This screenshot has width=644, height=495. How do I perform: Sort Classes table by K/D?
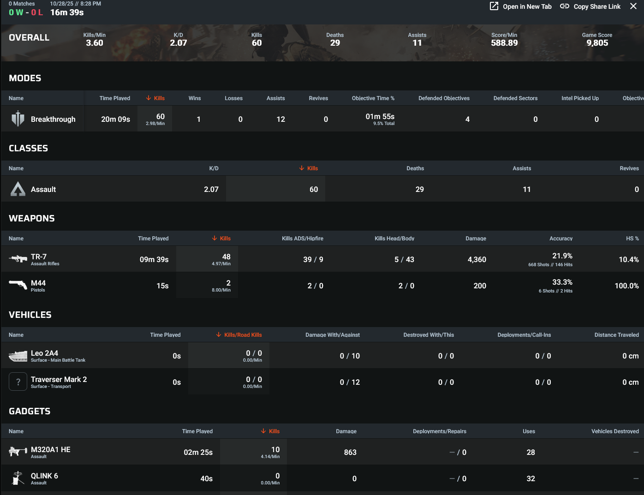(x=214, y=168)
